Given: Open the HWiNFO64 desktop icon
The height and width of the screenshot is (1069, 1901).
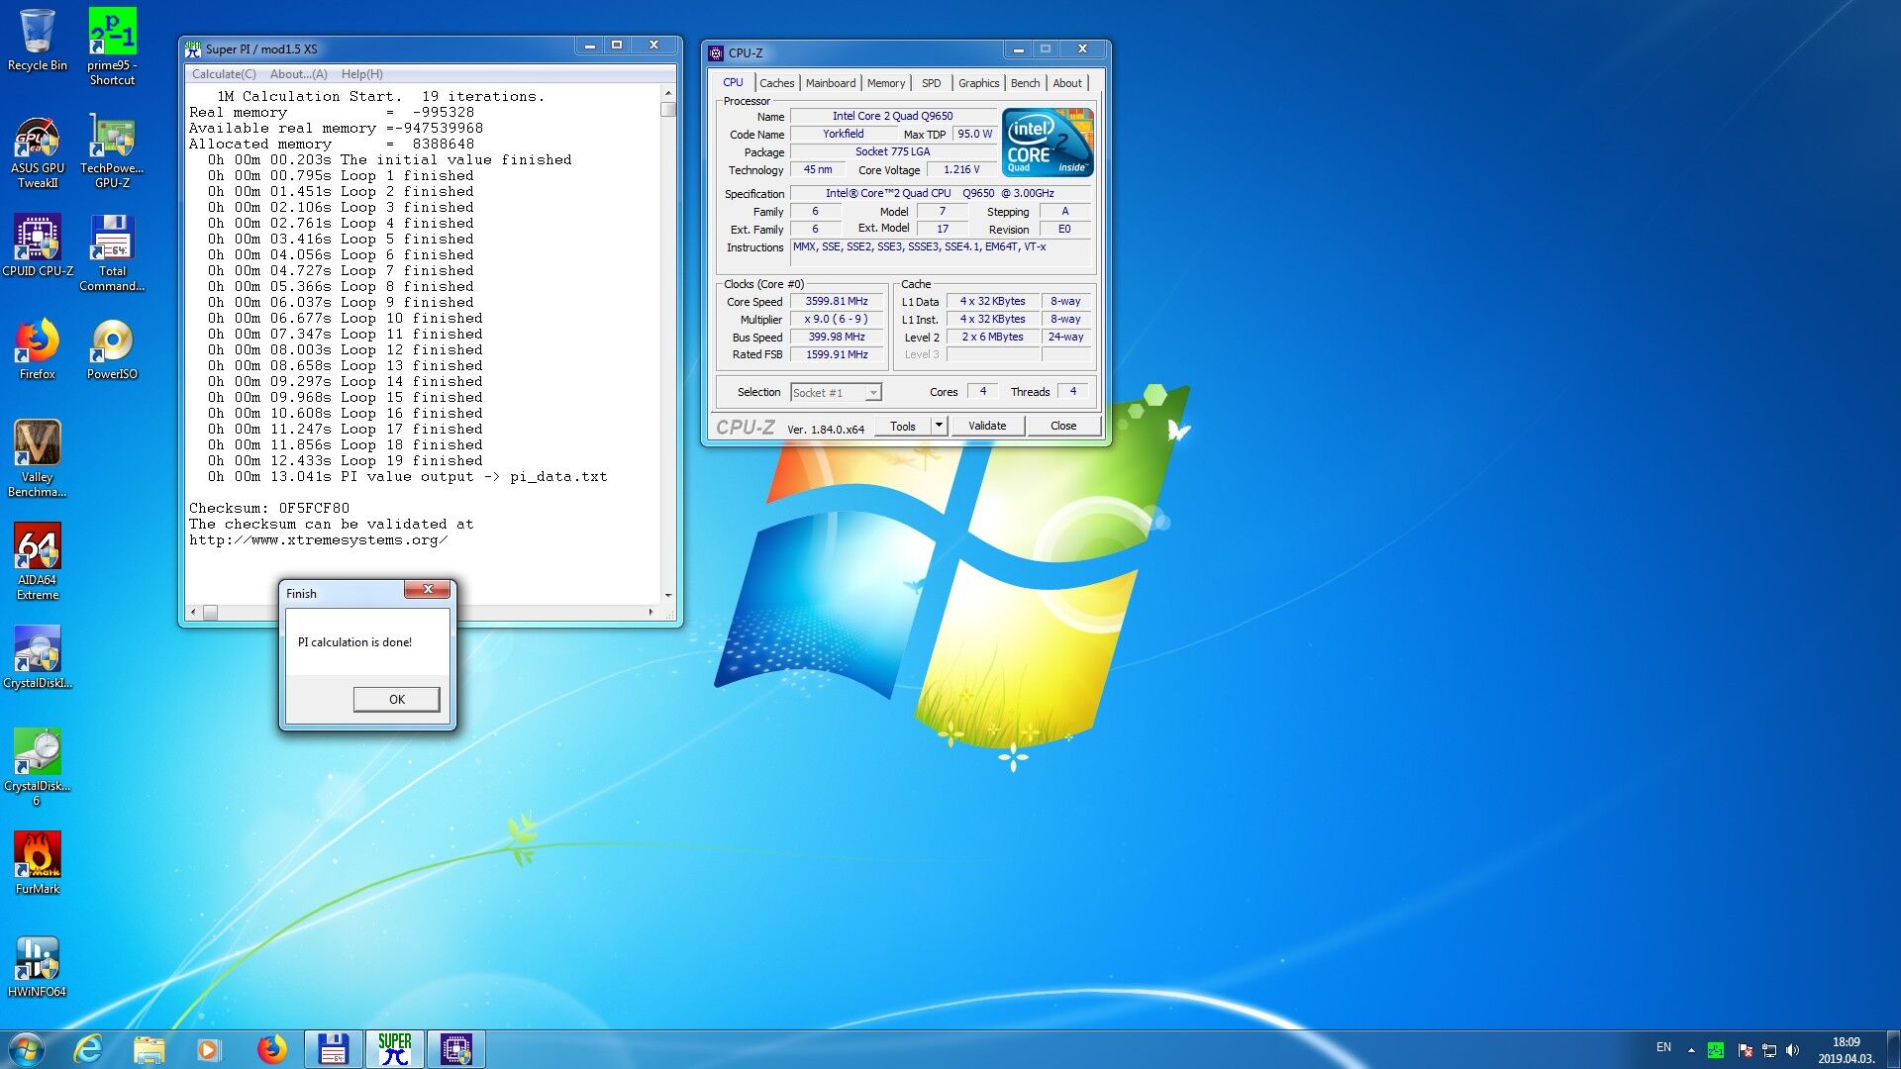Looking at the screenshot, I should 38,965.
